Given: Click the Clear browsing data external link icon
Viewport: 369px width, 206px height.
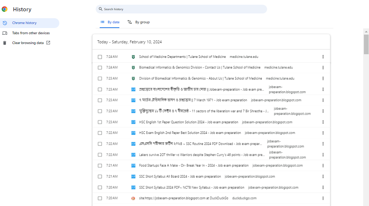Looking at the screenshot, I should coord(48,43).
